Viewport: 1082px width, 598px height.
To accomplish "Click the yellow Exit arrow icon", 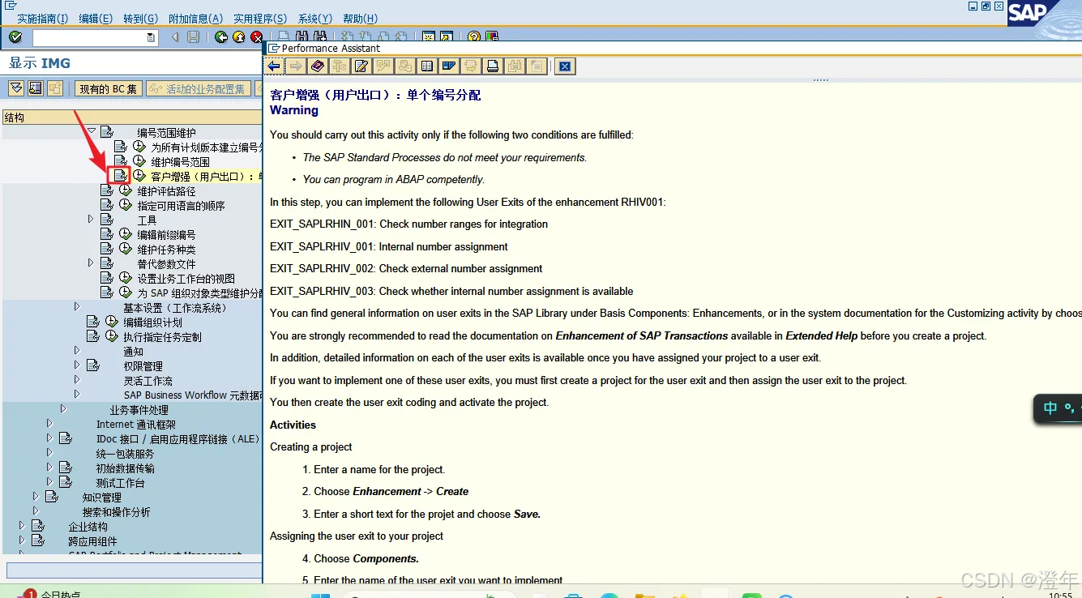I will 238,37.
